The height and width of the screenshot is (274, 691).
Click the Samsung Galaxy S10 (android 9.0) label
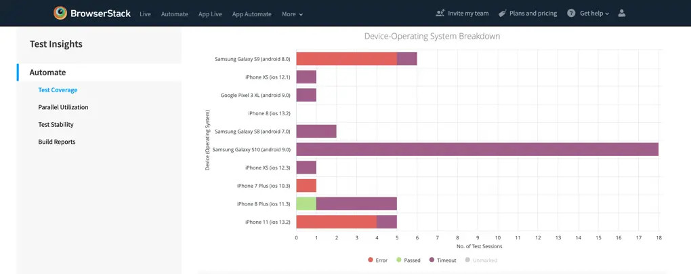tap(251, 150)
